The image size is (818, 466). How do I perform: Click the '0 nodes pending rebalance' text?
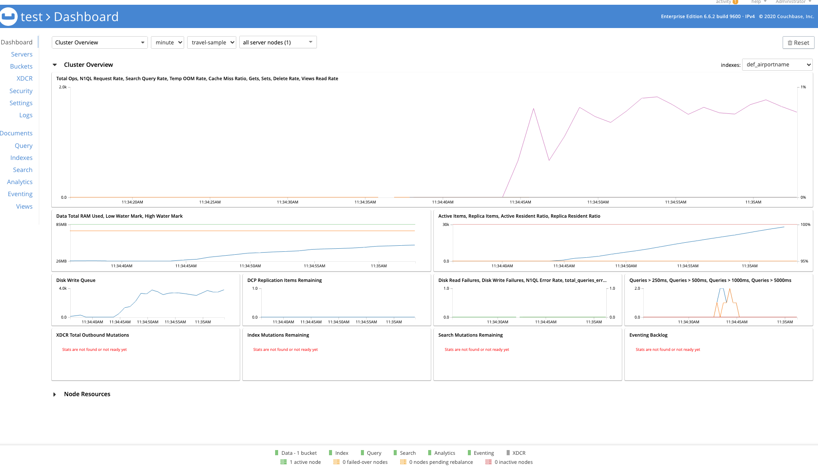pos(441,462)
